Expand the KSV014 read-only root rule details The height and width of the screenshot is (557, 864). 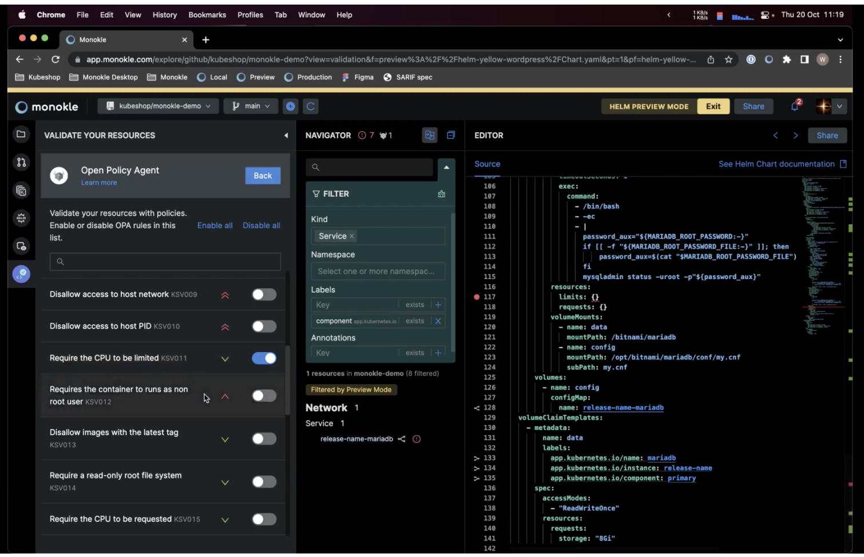(x=225, y=483)
